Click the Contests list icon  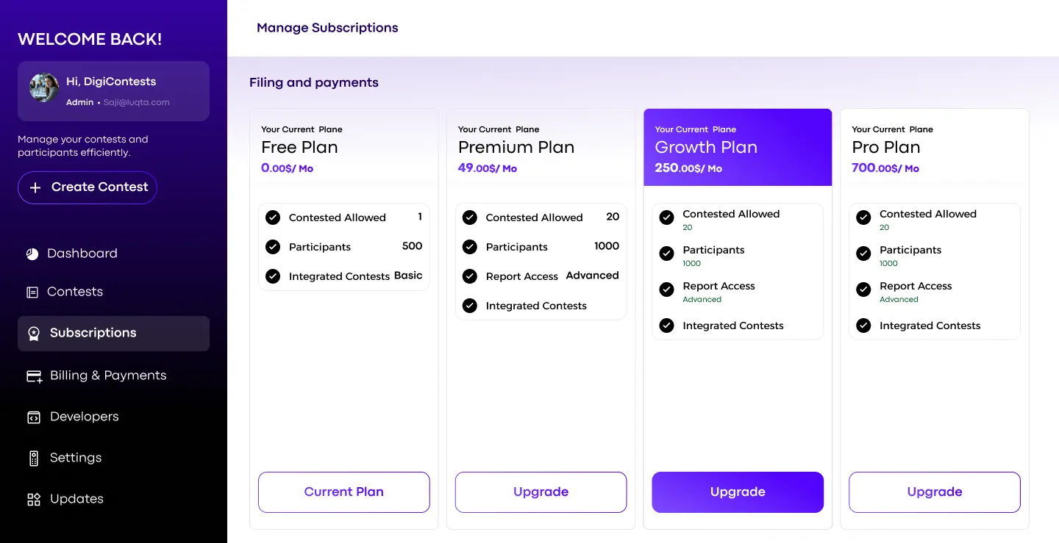pyautogui.click(x=32, y=292)
